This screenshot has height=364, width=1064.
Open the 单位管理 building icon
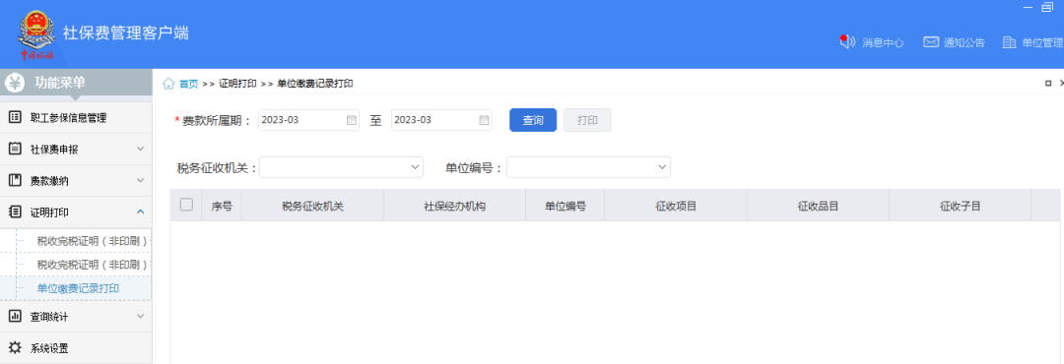1009,42
